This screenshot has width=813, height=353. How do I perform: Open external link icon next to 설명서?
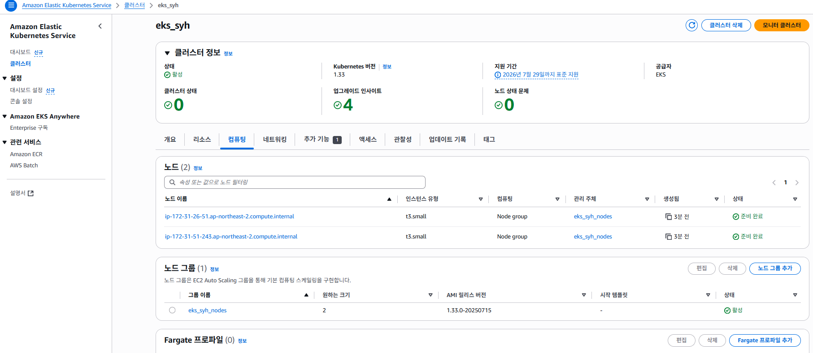tap(30, 193)
